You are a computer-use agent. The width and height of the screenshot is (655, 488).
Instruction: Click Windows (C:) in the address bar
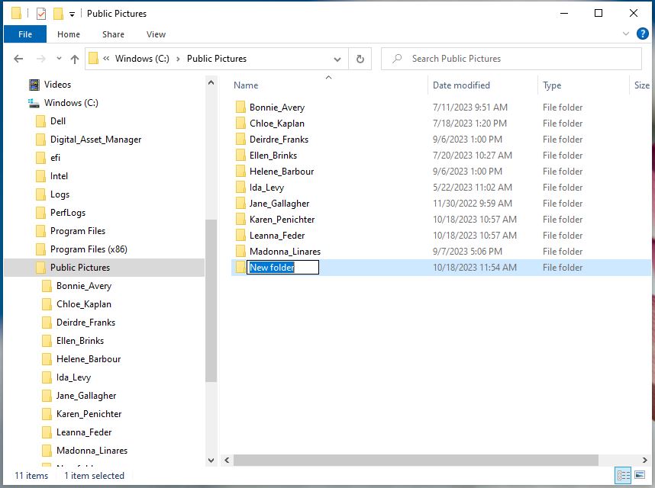[142, 59]
